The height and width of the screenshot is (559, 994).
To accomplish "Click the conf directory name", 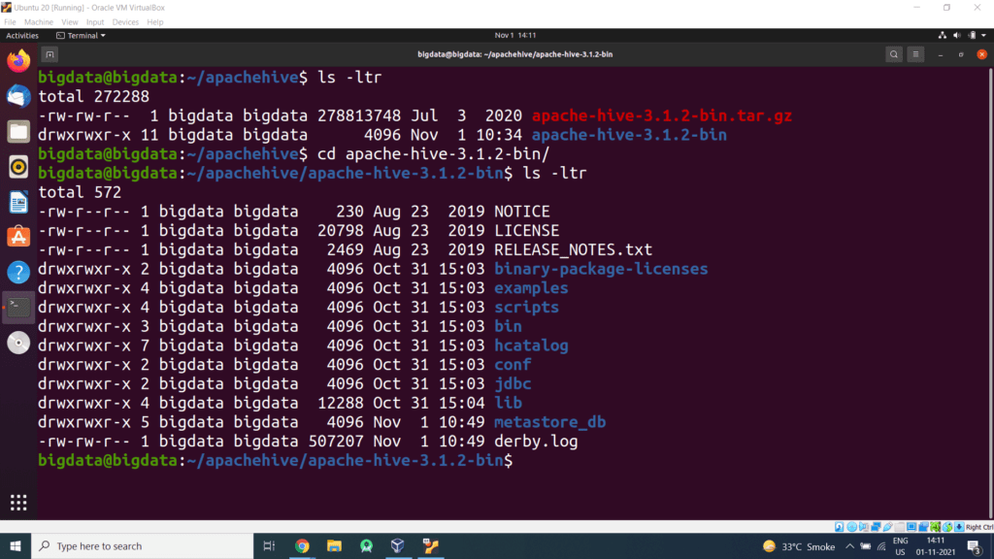I will (x=513, y=365).
